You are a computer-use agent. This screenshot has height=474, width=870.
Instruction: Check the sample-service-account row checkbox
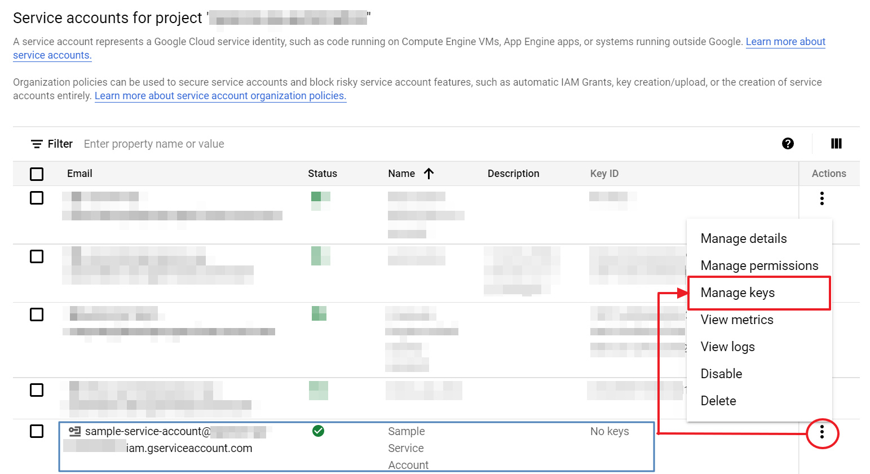(37, 431)
